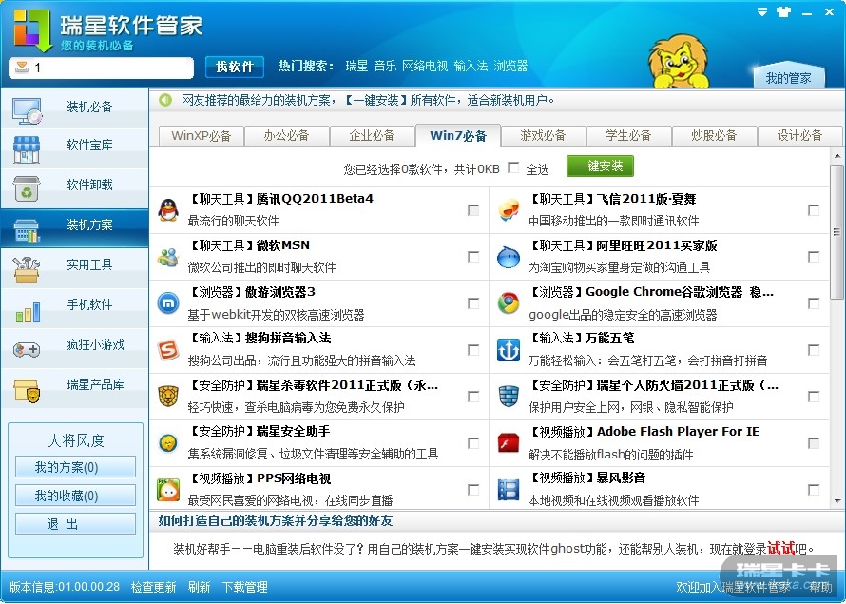Image resolution: width=846 pixels, height=604 pixels.
Task: Click the 瑞星安全助手 icon
Action: tap(169, 443)
